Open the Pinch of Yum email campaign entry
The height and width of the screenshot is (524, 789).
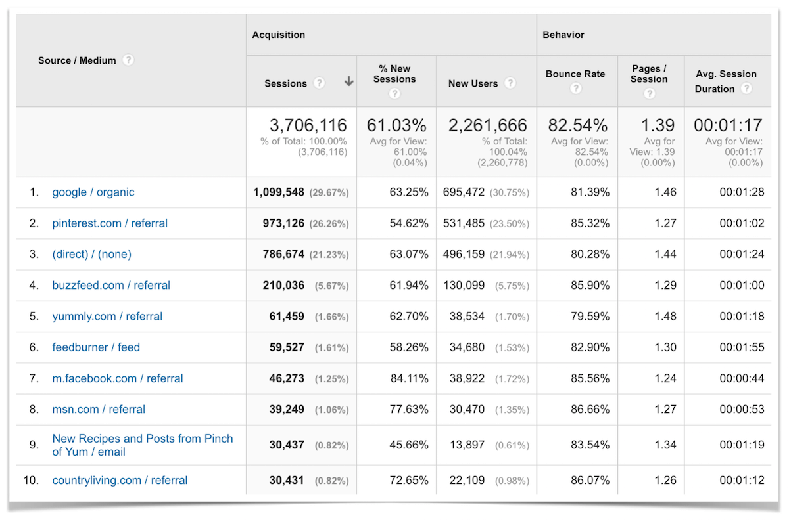click(143, 445)
